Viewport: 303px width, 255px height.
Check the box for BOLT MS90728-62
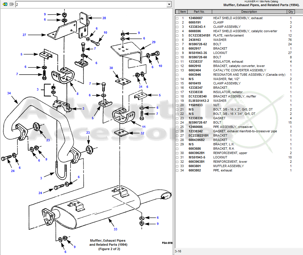(x=177, y=44)
